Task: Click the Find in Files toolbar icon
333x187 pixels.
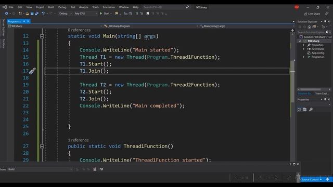Action: tap(117, 14)
